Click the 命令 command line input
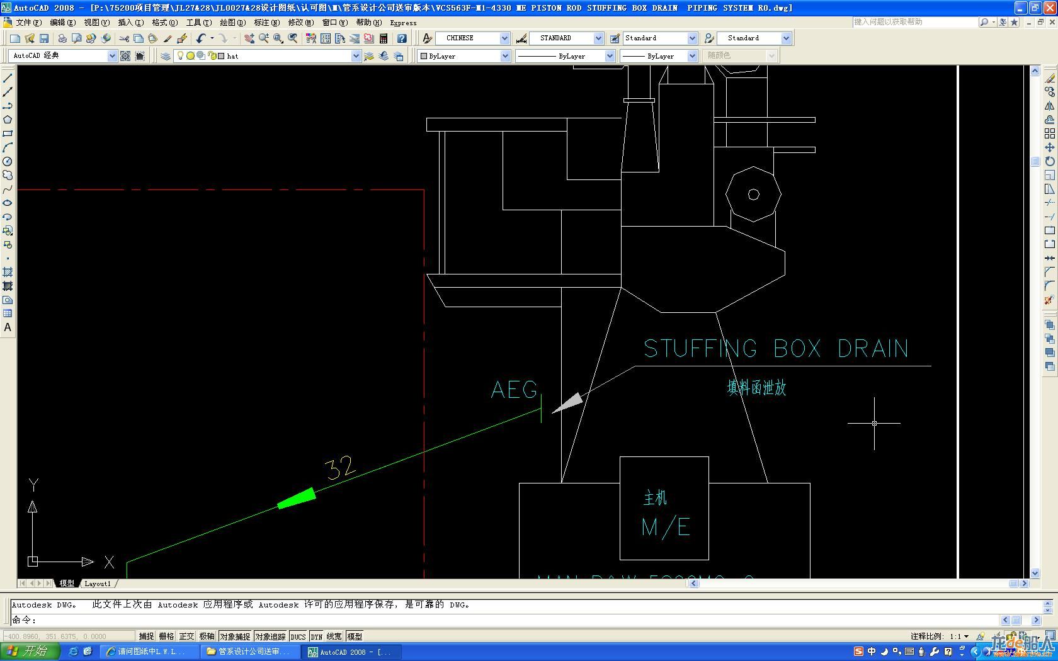Screen dimensions: 1058x661 504,620
